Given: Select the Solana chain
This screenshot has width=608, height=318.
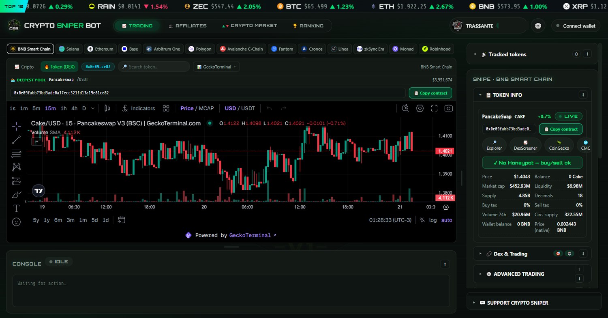Looking at the screenshot, I should (x=69, y=49).
